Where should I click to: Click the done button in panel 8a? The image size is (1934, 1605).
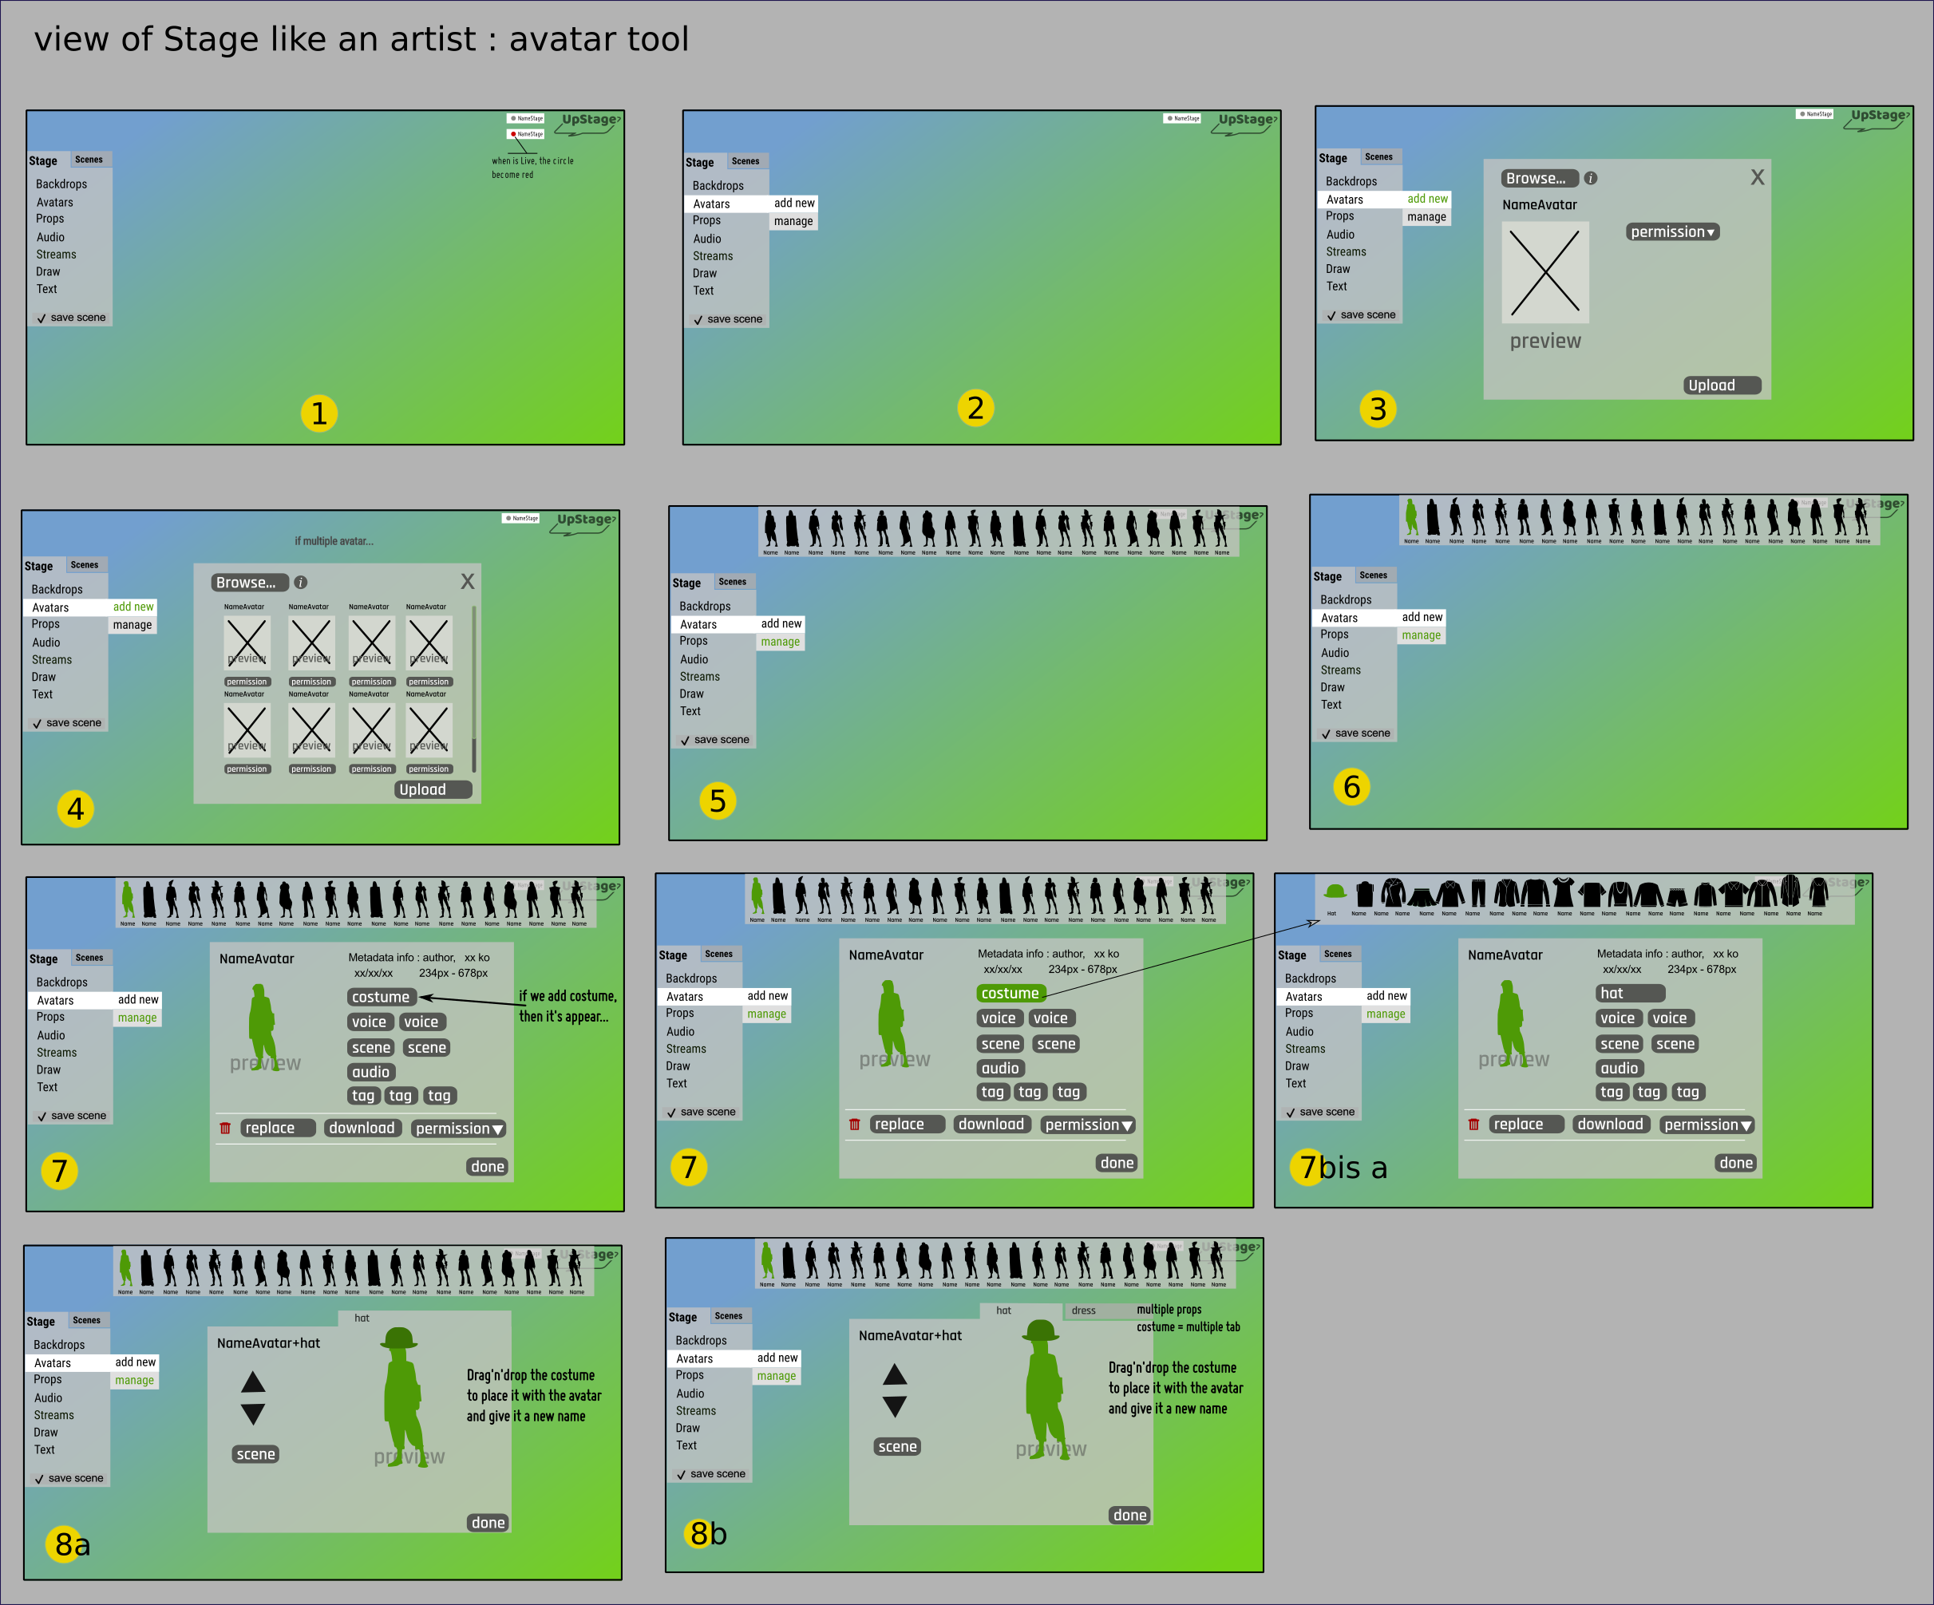[x=488, y=1523]
